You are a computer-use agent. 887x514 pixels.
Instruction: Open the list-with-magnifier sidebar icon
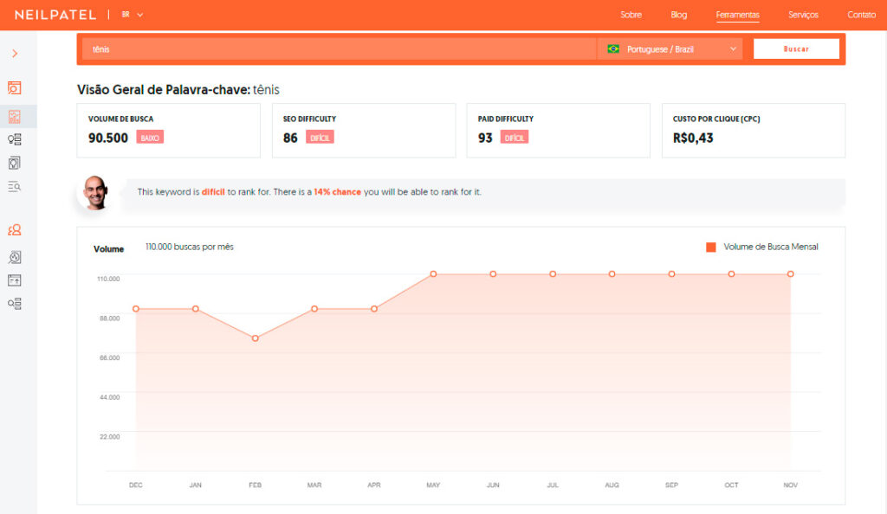click(x=15, y=186)
